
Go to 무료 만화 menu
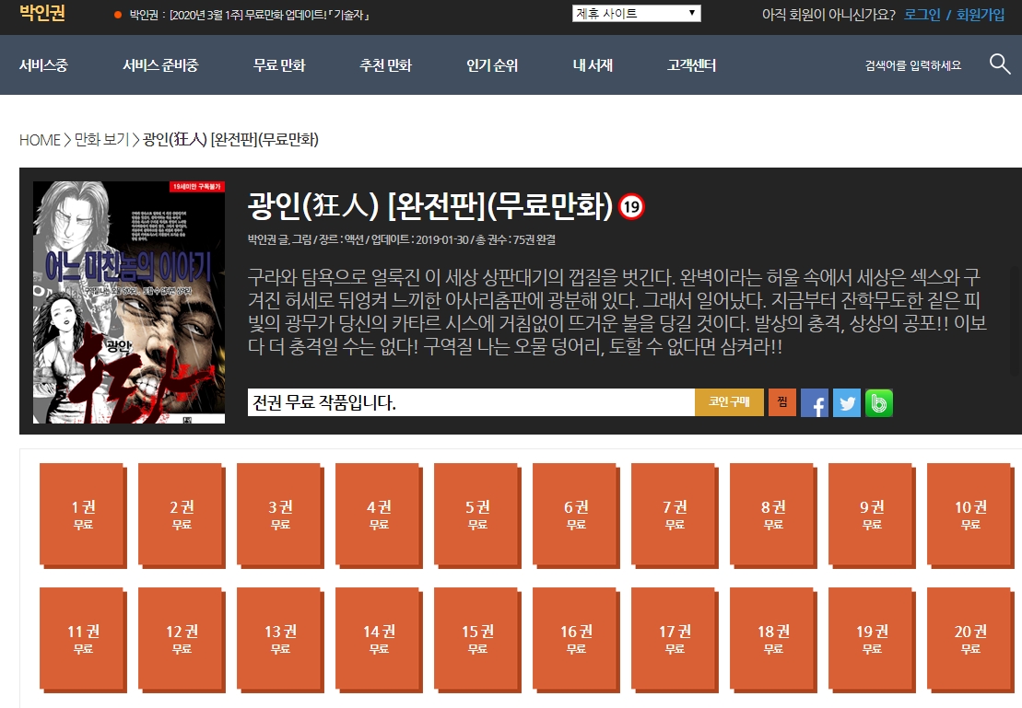pos(279,65)
